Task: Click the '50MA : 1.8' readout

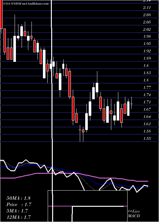Action: pos(18,198)
